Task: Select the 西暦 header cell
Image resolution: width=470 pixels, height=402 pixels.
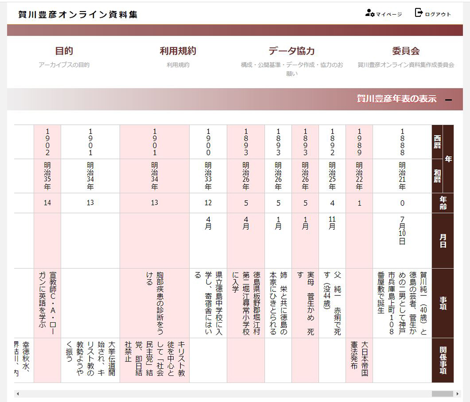Action: pyautogui.click(x=437, y=142)
